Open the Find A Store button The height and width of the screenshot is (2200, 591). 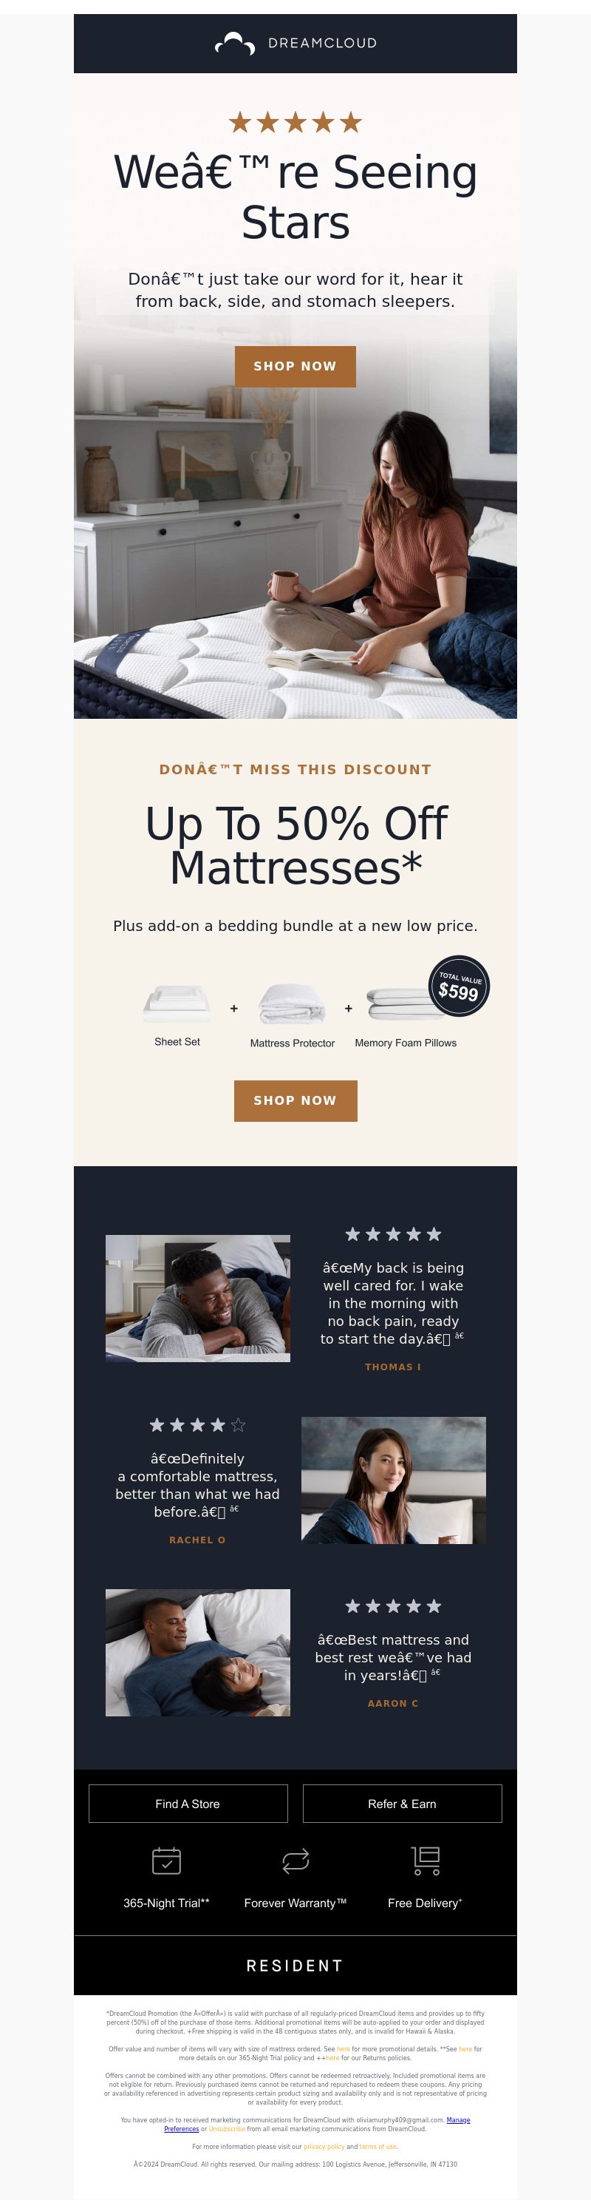tap(188, 1804)
